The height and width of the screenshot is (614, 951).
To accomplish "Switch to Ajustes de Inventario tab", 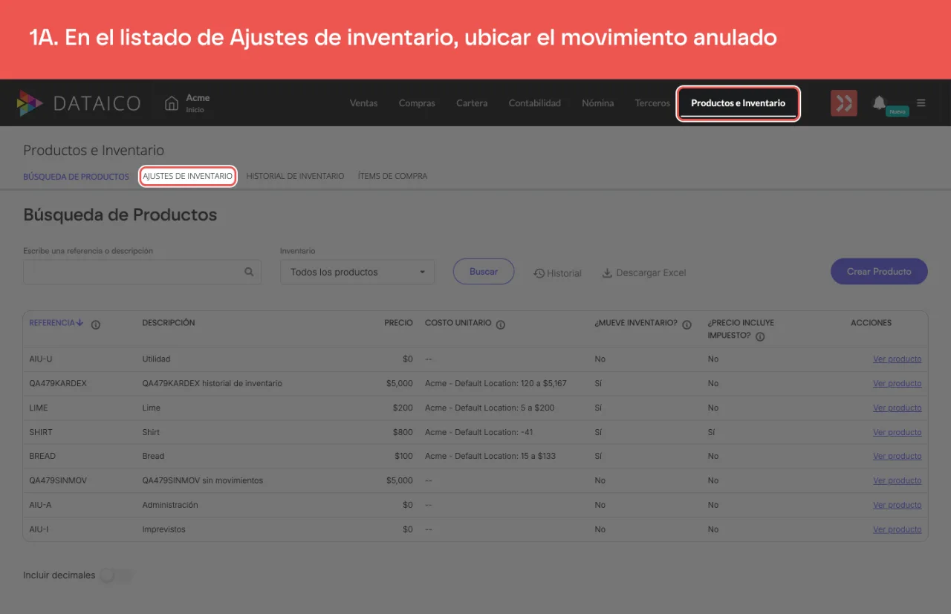I will click(188, 176).
